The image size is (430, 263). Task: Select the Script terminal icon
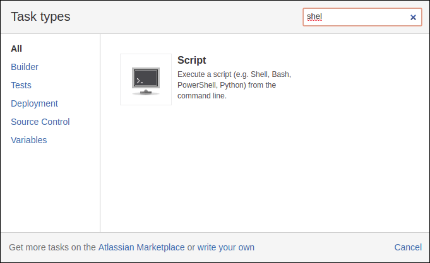pyautogui.click(x=146, y=79)
